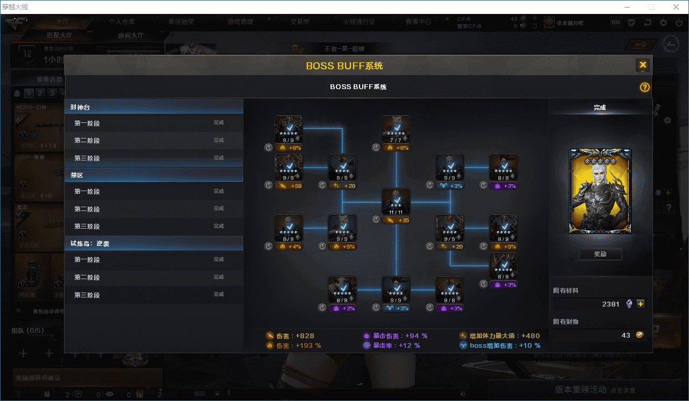689x401 pixels.
Task: Click the purple crystal material icon
Action: [629, 304]
